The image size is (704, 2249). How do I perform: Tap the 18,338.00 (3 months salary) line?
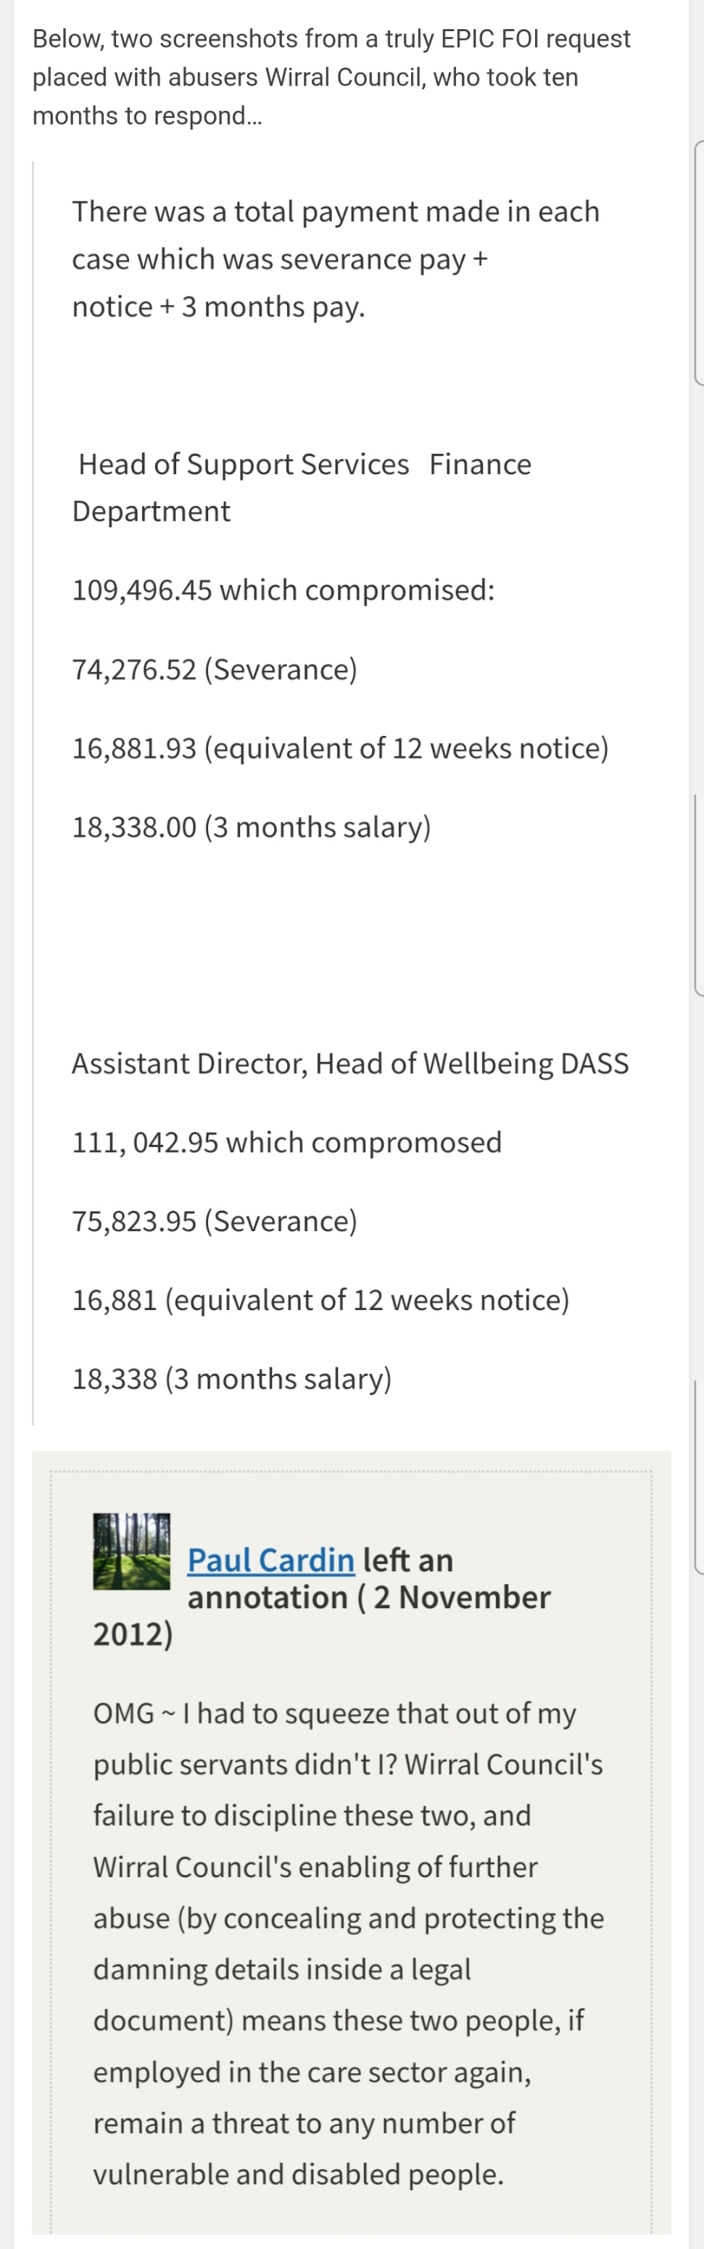point(252,827)
